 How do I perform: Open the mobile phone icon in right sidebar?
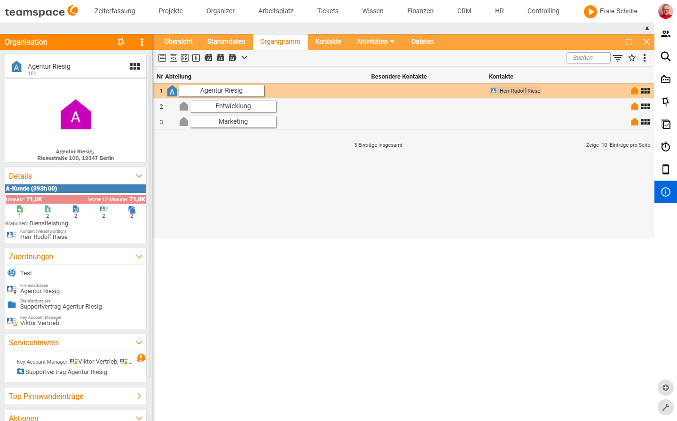click(666, 169)
